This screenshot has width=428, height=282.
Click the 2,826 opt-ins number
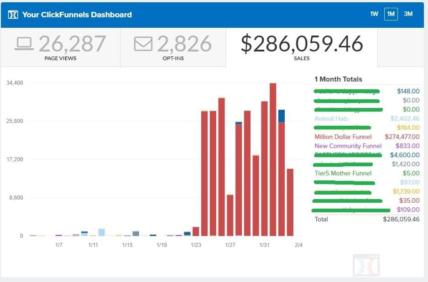point(184,44)
